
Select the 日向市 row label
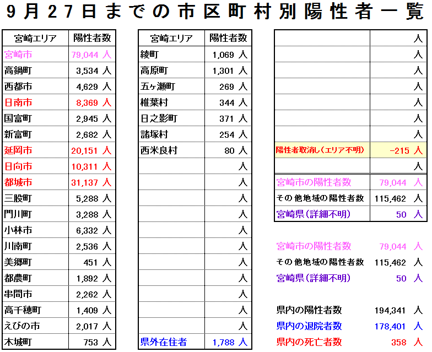click(18, 166)
